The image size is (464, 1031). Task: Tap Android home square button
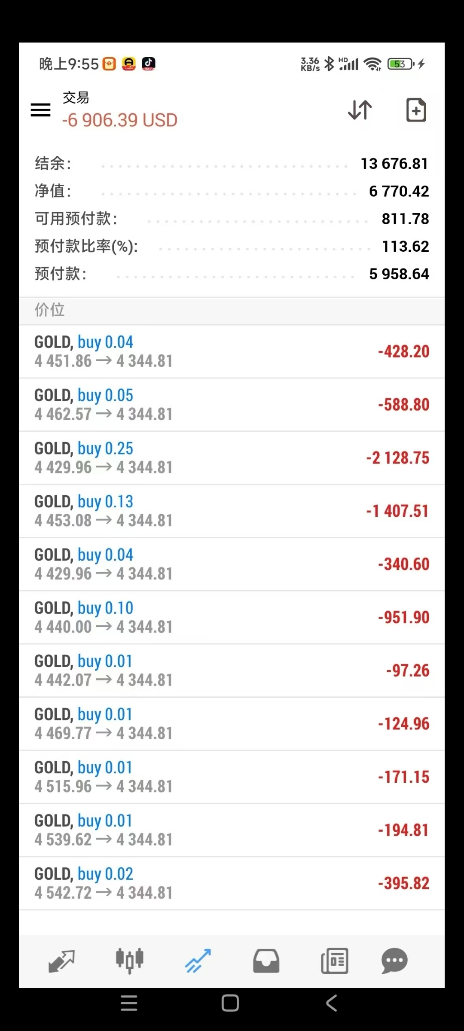point(230,1004)
